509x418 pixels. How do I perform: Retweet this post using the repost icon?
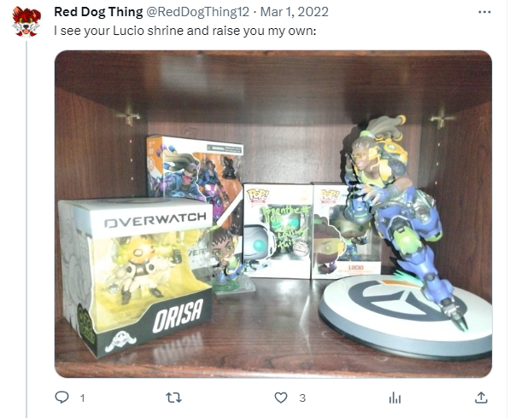[173, 398]
